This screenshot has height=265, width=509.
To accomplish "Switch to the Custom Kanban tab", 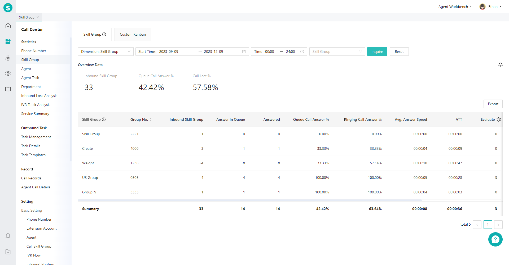I will pyautogui.click(x=133, y=34).
